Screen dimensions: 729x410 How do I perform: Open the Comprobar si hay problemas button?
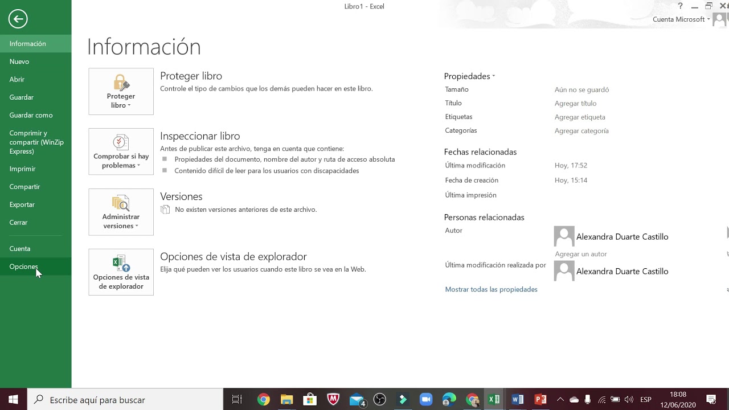click(x=121, y=151)
